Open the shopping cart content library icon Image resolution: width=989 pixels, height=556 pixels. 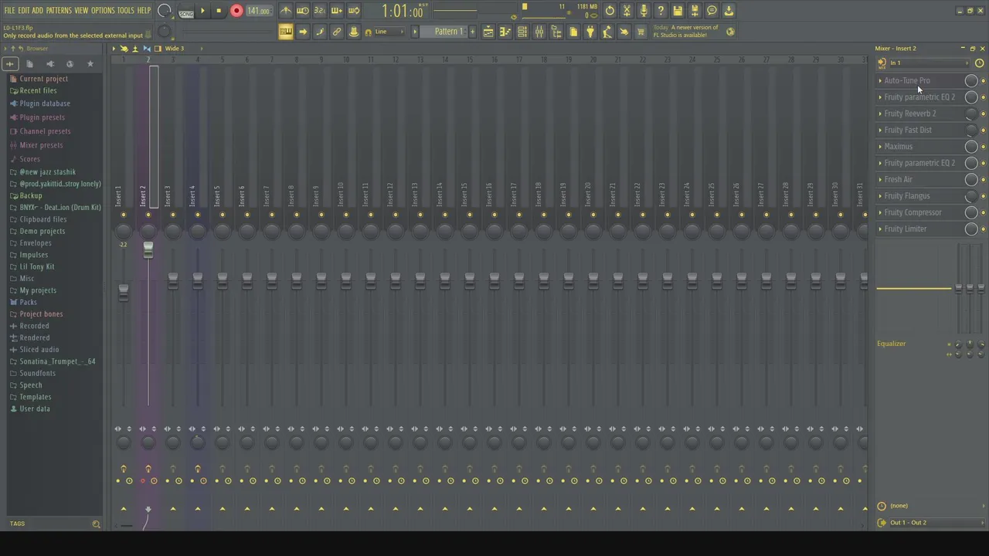click(x=641, y=32)
